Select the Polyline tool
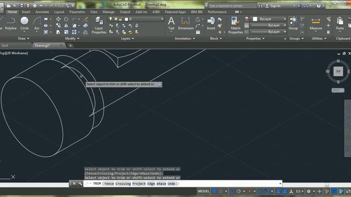Image resolution: width=351 pixels, height=197 pixels. tap(11, 24)
